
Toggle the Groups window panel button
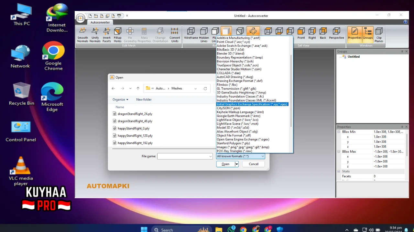368,35
